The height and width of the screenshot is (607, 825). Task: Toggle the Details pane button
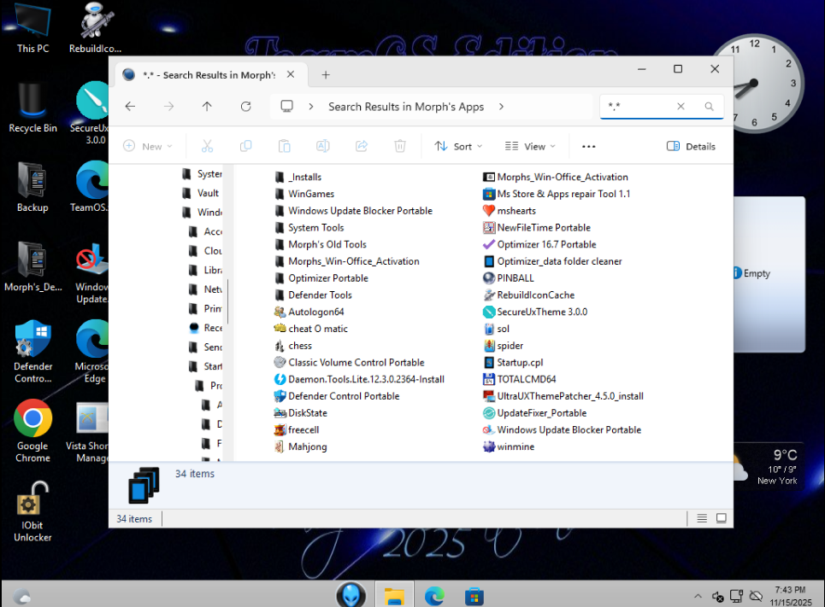[691, 146]
